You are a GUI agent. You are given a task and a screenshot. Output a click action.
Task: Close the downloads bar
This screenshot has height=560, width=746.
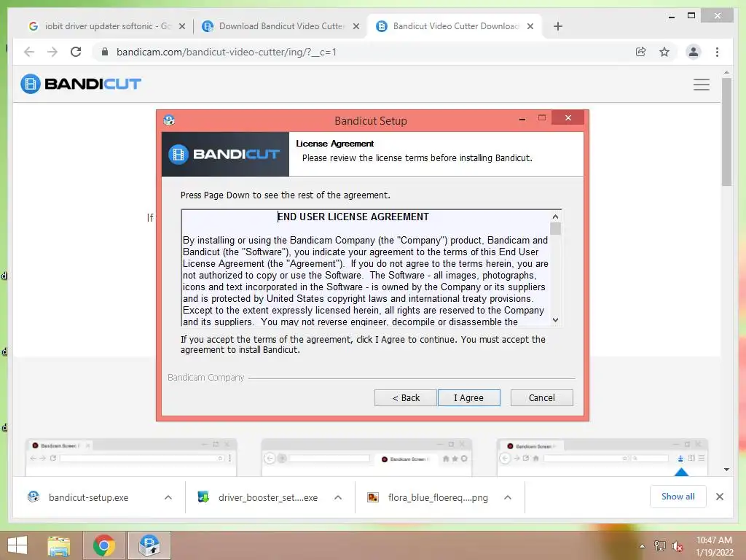719,497
